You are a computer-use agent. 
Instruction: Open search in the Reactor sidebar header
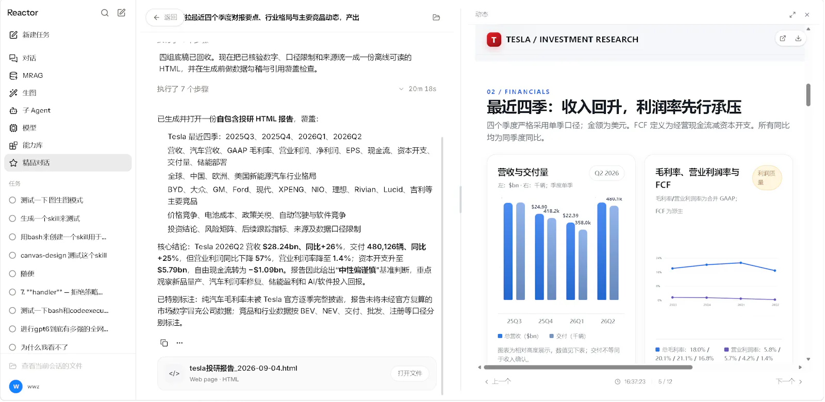tap(105, 13)
